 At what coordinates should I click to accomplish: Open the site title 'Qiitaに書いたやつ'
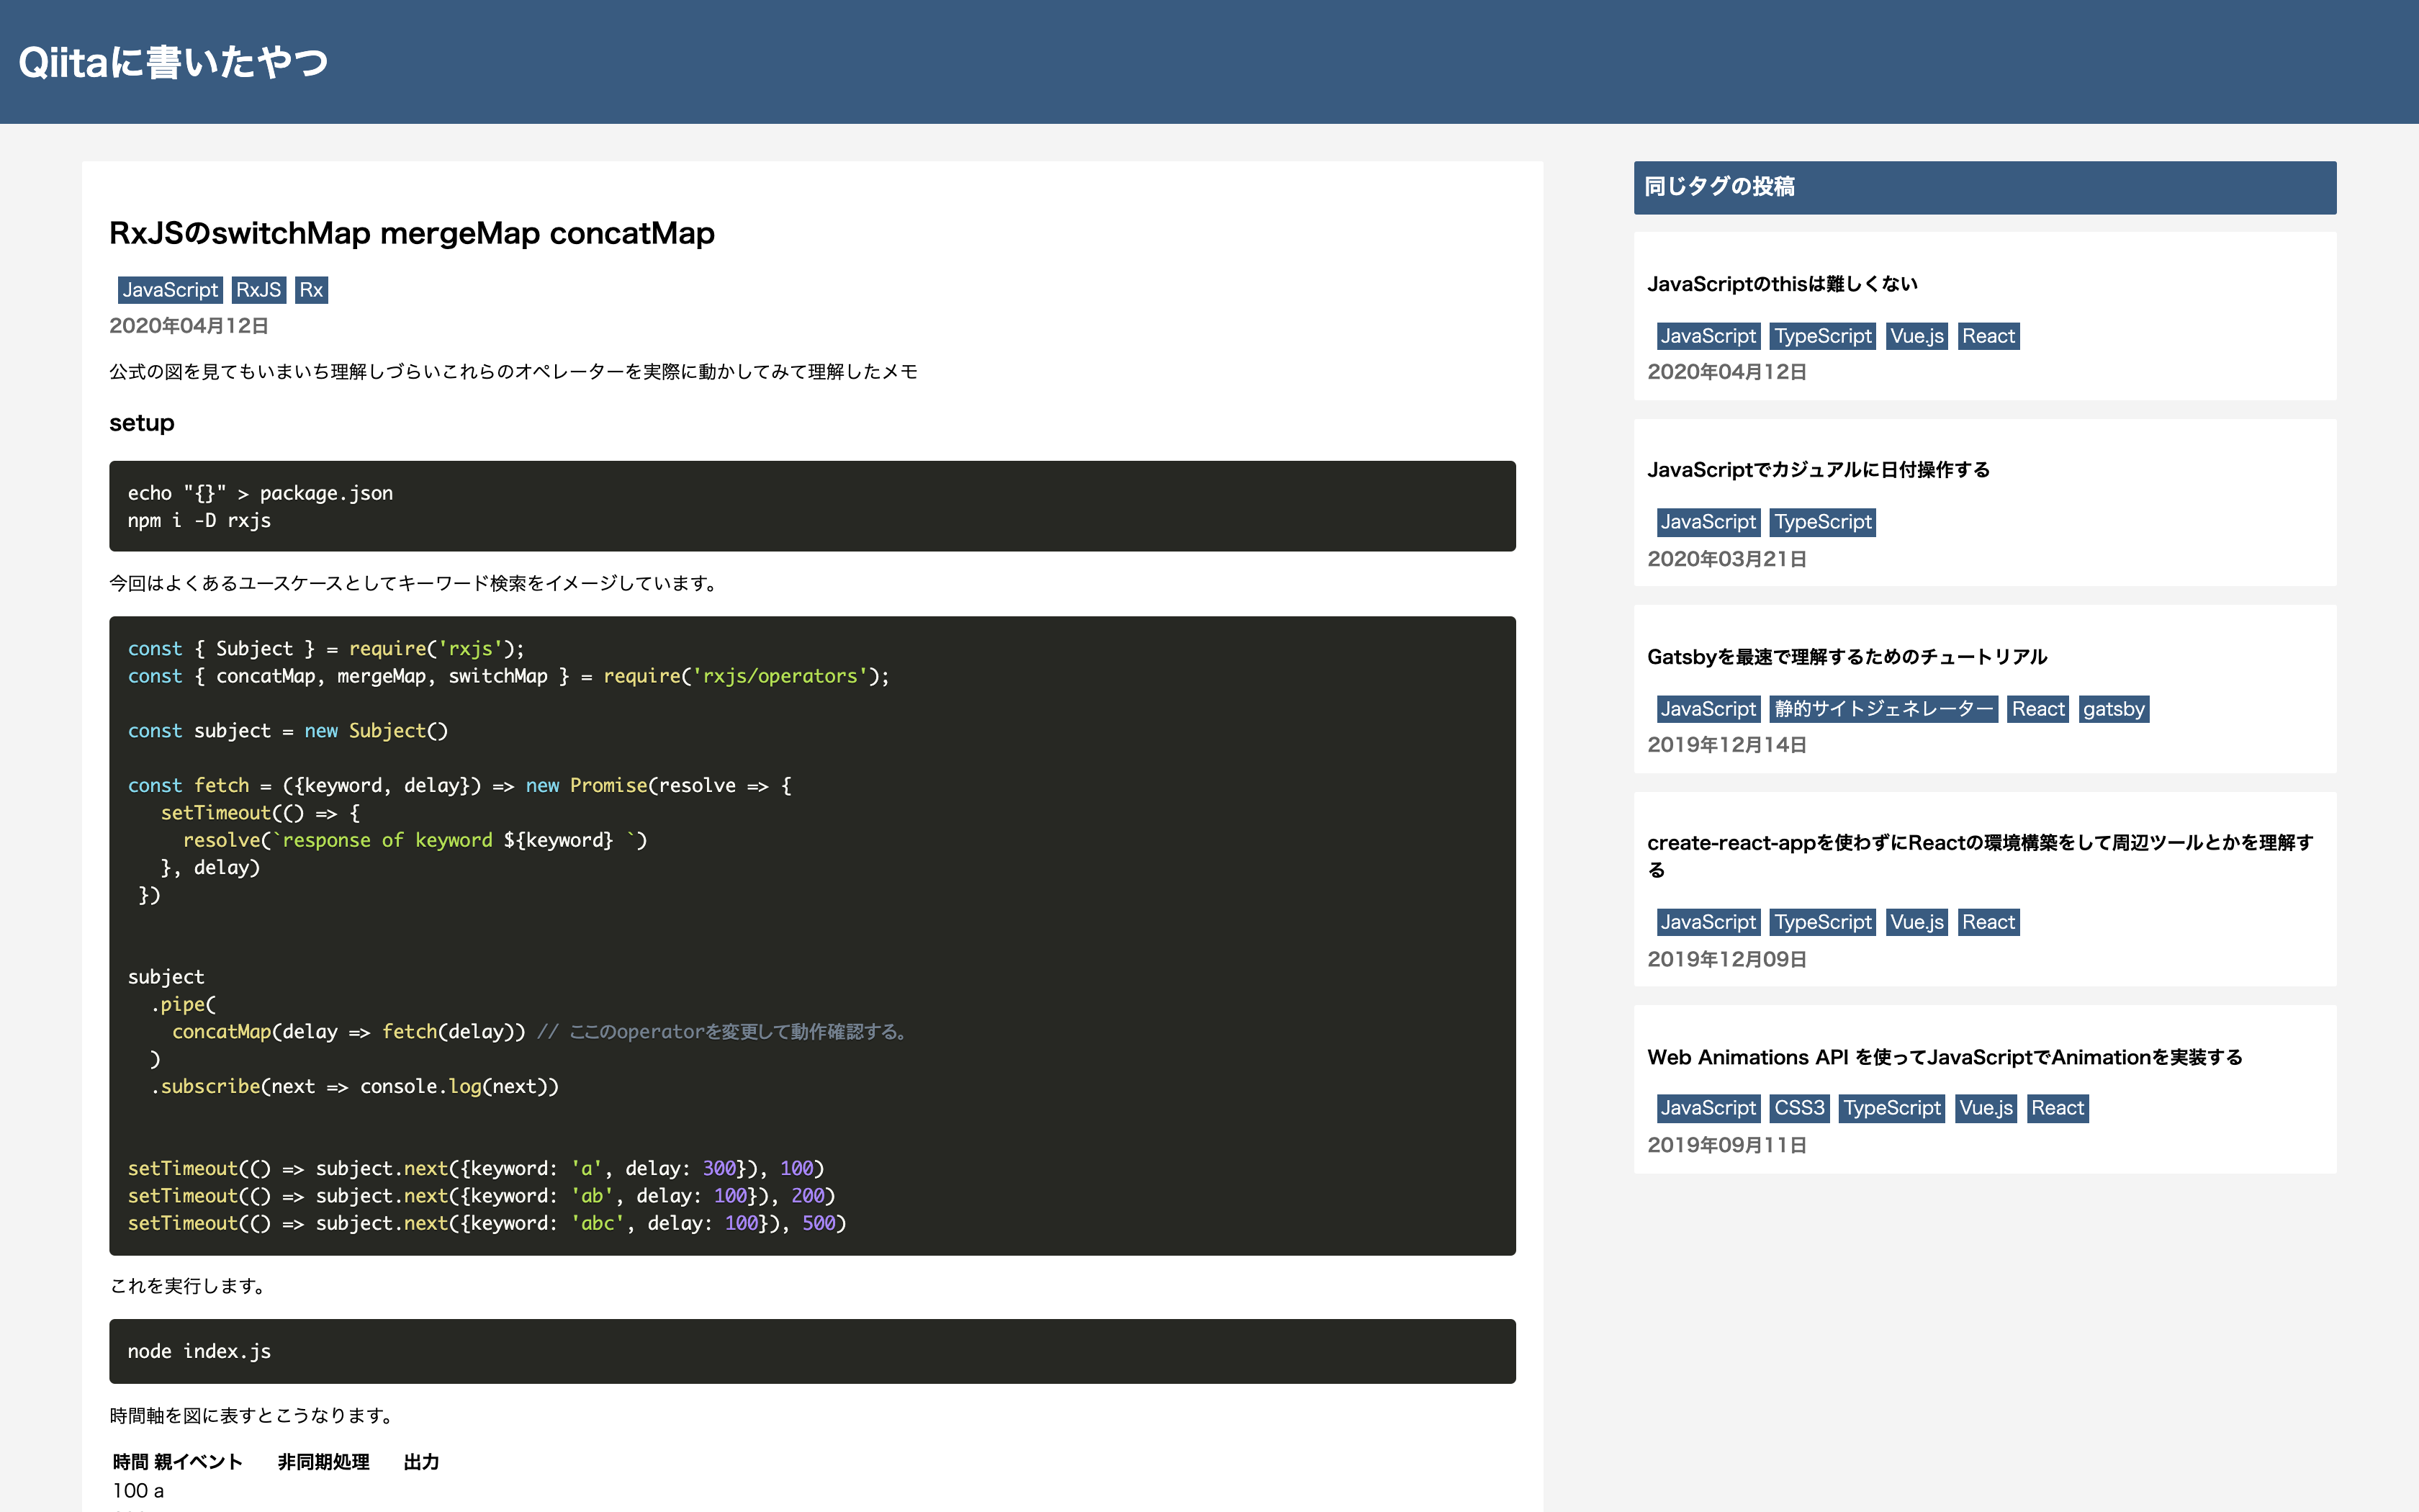(173, 62)
